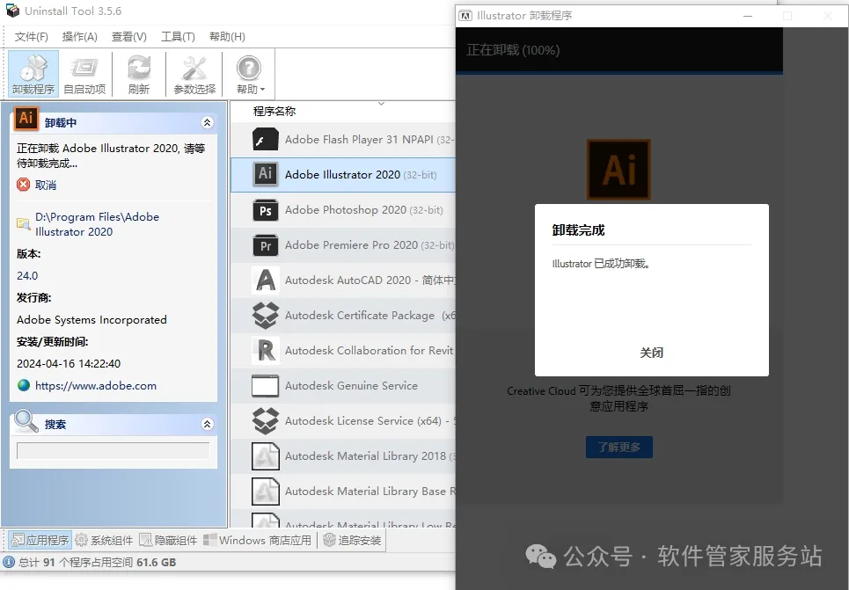Viewport: 849px width, 590px height.
Task: Click the info icon in the status bar
Action: point(9,562)
